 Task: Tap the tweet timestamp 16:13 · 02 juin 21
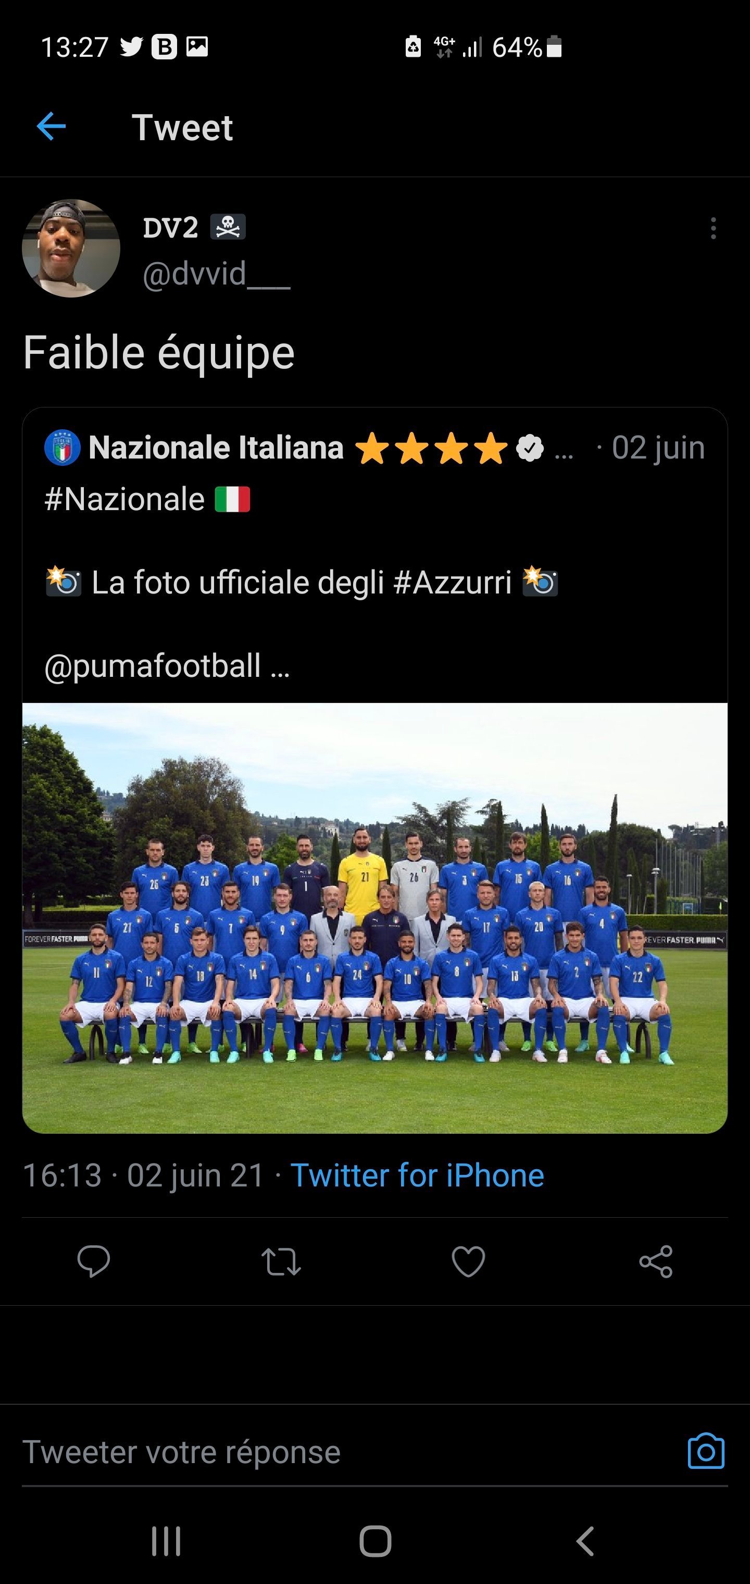pyautogui.click(x=144, y=1175)
